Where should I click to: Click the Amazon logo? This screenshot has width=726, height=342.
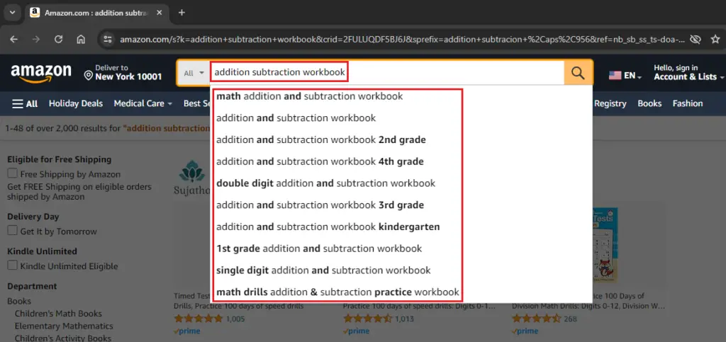(x=41, y=74)
